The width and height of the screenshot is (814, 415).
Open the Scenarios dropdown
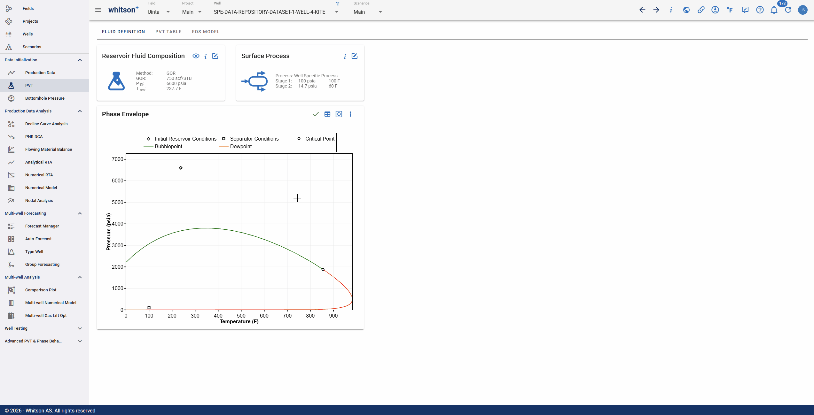click(x=368, y=12)
